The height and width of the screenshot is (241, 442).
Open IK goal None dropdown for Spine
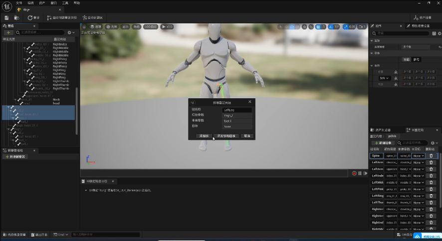coord(419,156)
